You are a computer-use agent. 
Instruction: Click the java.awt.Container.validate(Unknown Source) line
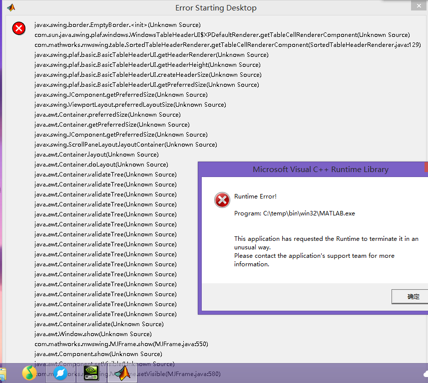(x=99, y=324)
